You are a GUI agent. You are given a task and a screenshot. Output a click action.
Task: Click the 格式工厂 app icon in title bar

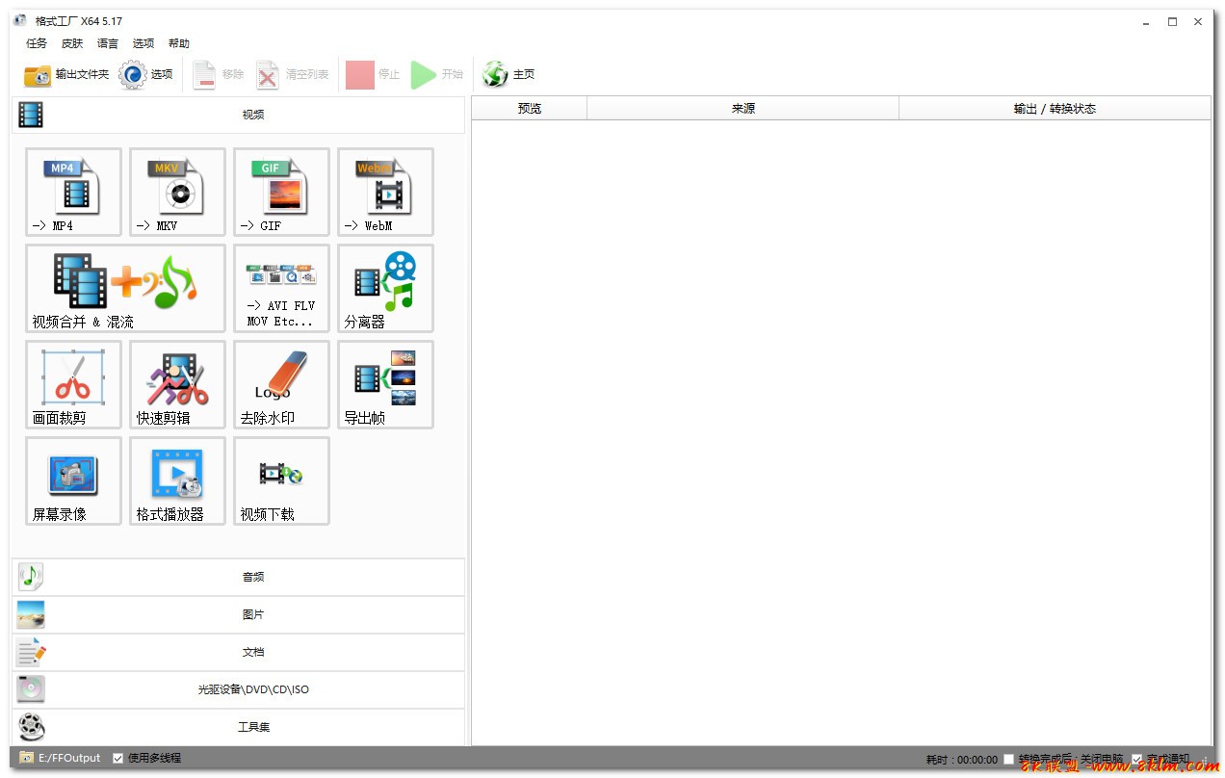click(20, 21)
